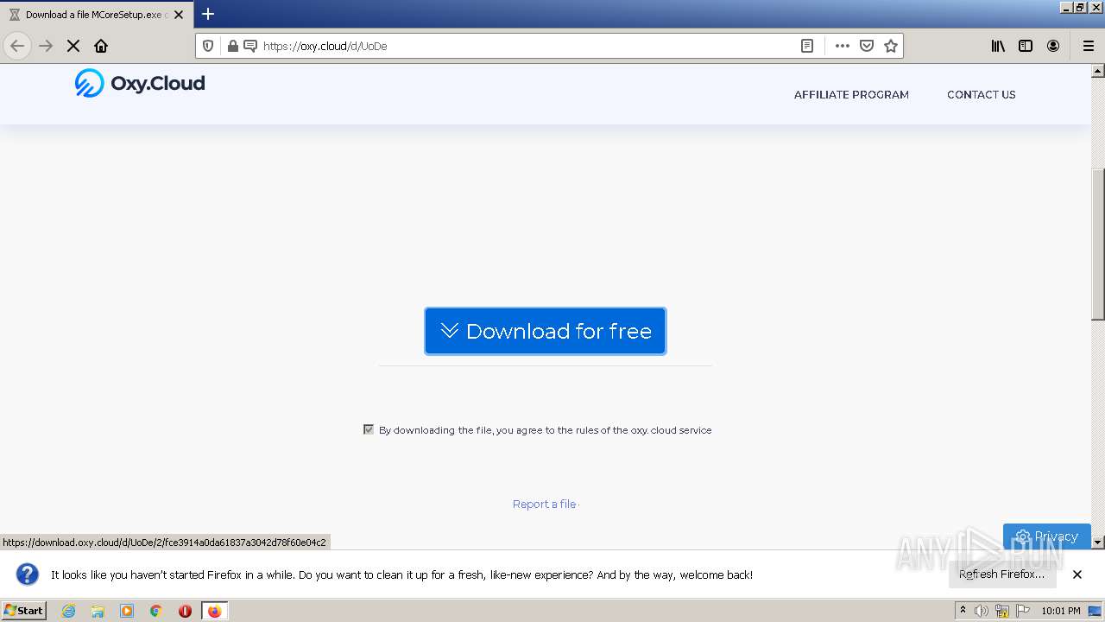
Task: Click the network tray icon
Action: pyautogui.click(x=1002, y=611)
